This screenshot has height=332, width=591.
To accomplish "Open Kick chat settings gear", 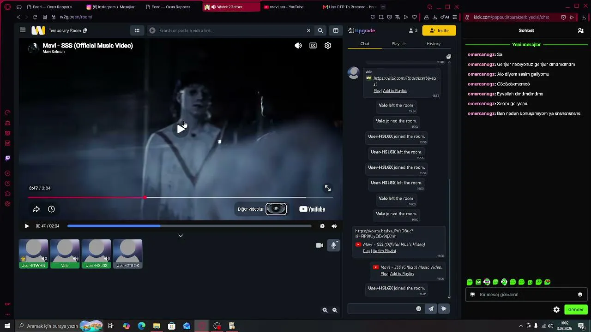I will (556, 310).
